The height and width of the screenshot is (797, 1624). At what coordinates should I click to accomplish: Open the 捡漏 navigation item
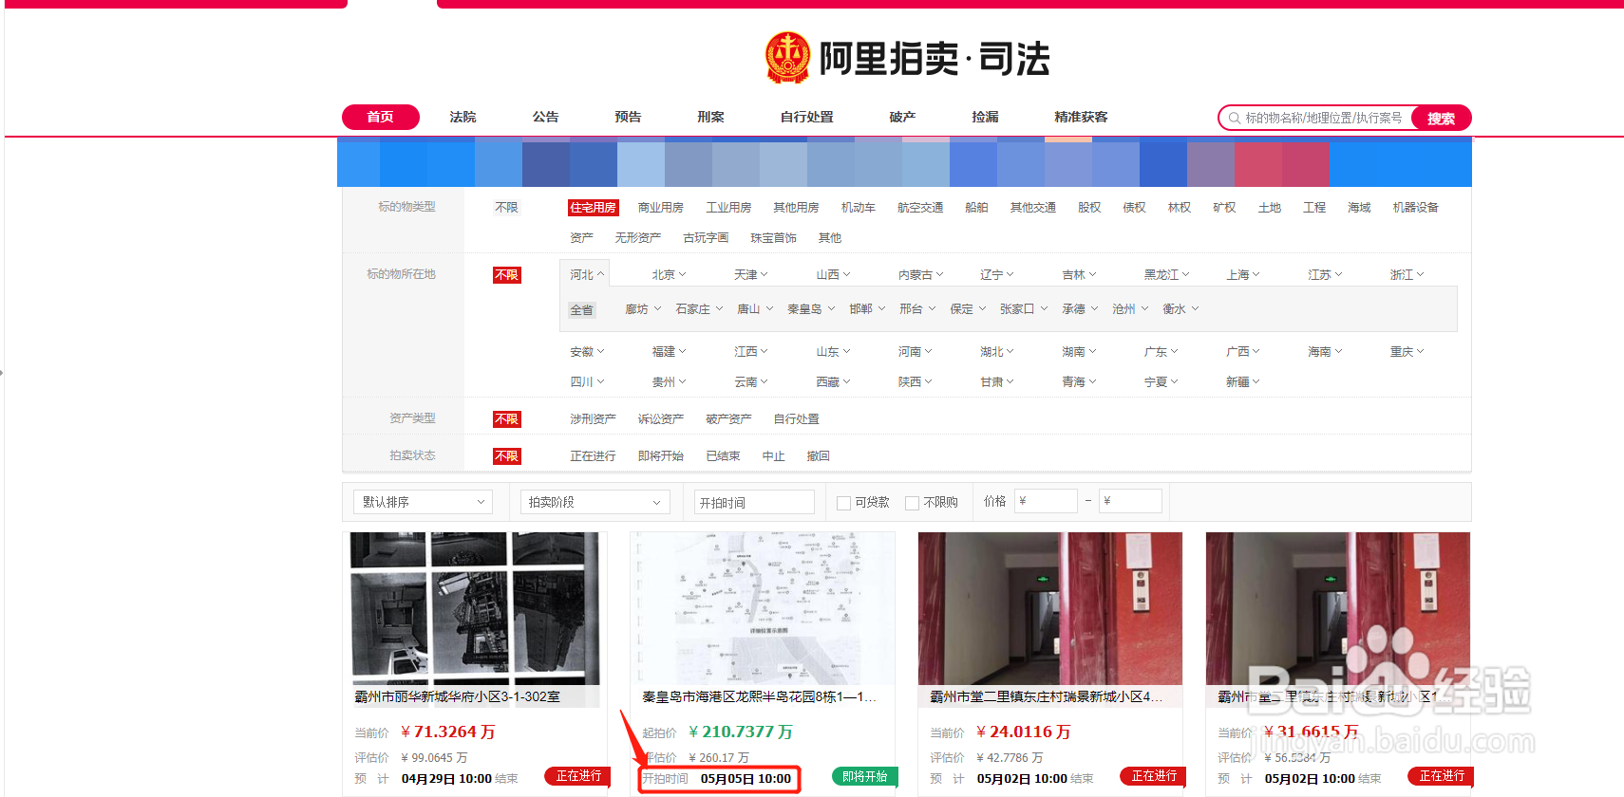(x=985, y=117)
